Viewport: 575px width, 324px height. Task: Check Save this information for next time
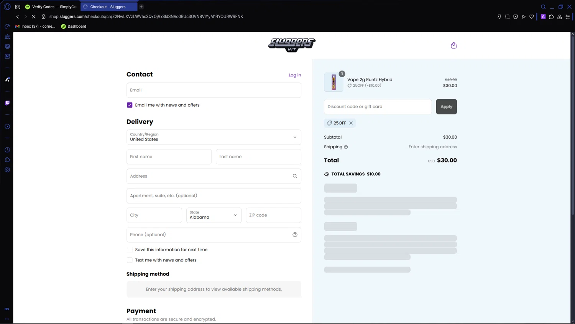coord(130,250)
